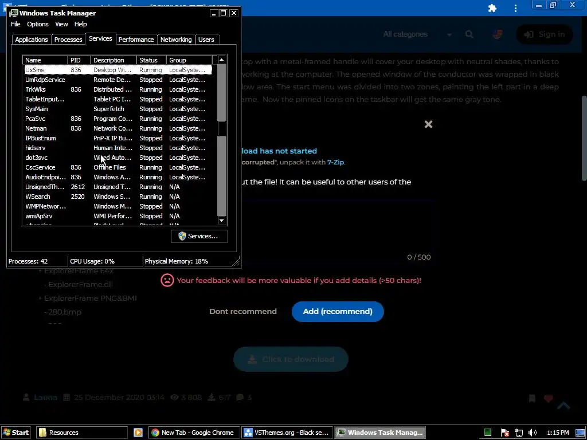Image resolution: width=587 pixels, height=440 pixels.
Task: Select the UmRdpService row
Action: coord(118,80)
